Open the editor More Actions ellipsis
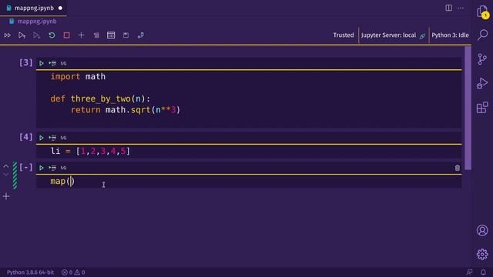Screen dimensions: 493x277 pyautogui.click(x=461, y=8)
